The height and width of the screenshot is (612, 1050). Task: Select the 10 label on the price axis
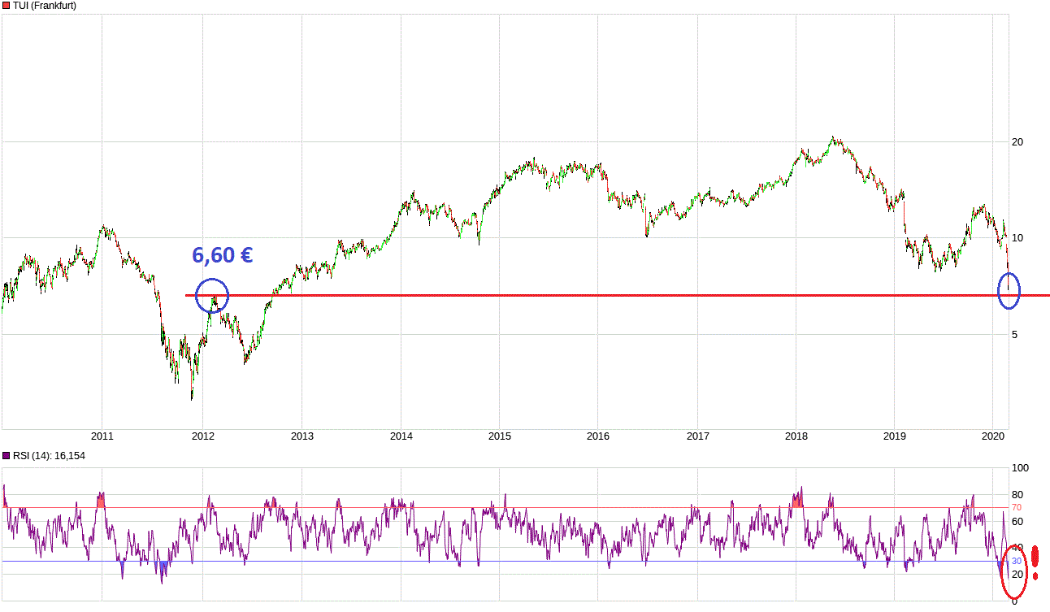pos(1017,238)
